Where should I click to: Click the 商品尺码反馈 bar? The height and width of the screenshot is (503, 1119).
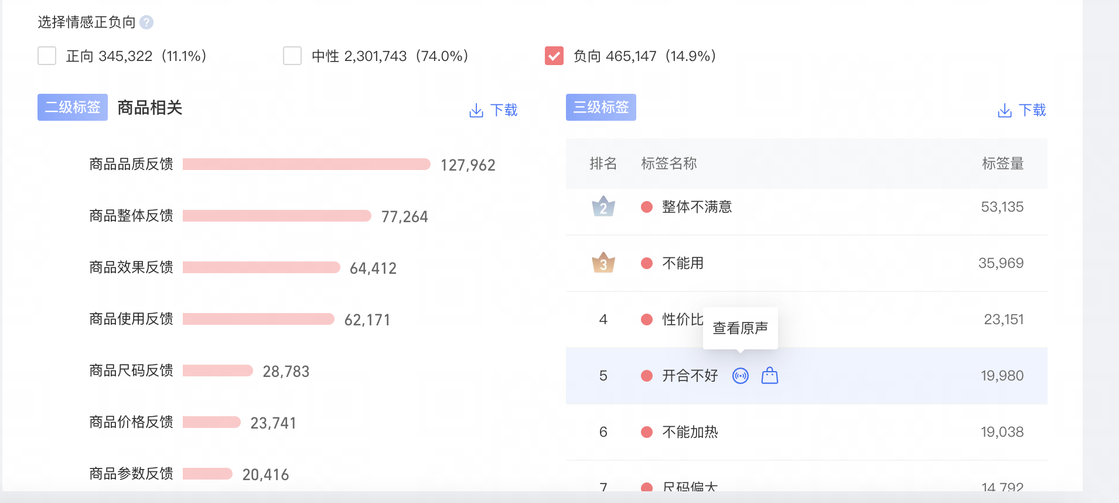pos(217,371)
